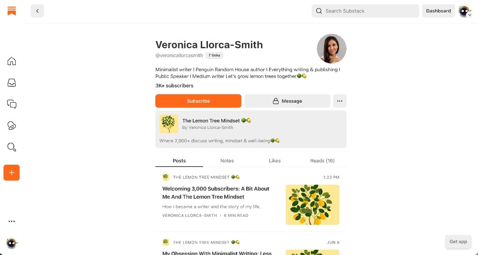This screenshot has height=255, width=478.
Task: Open the sidebar more options ellipsis
Action: click(x=12, y=222)
